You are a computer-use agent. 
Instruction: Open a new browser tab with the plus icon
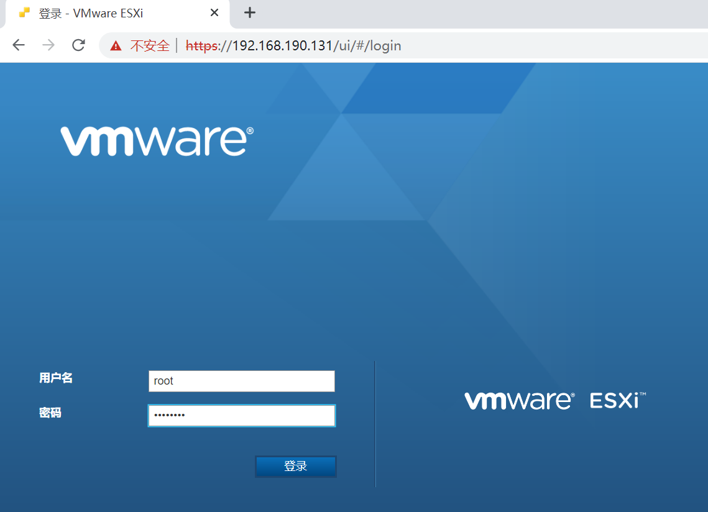click(x=250, y=12)
